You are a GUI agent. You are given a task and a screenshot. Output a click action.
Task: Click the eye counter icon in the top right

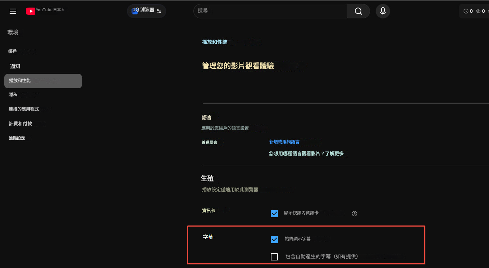tap(478, 11)
